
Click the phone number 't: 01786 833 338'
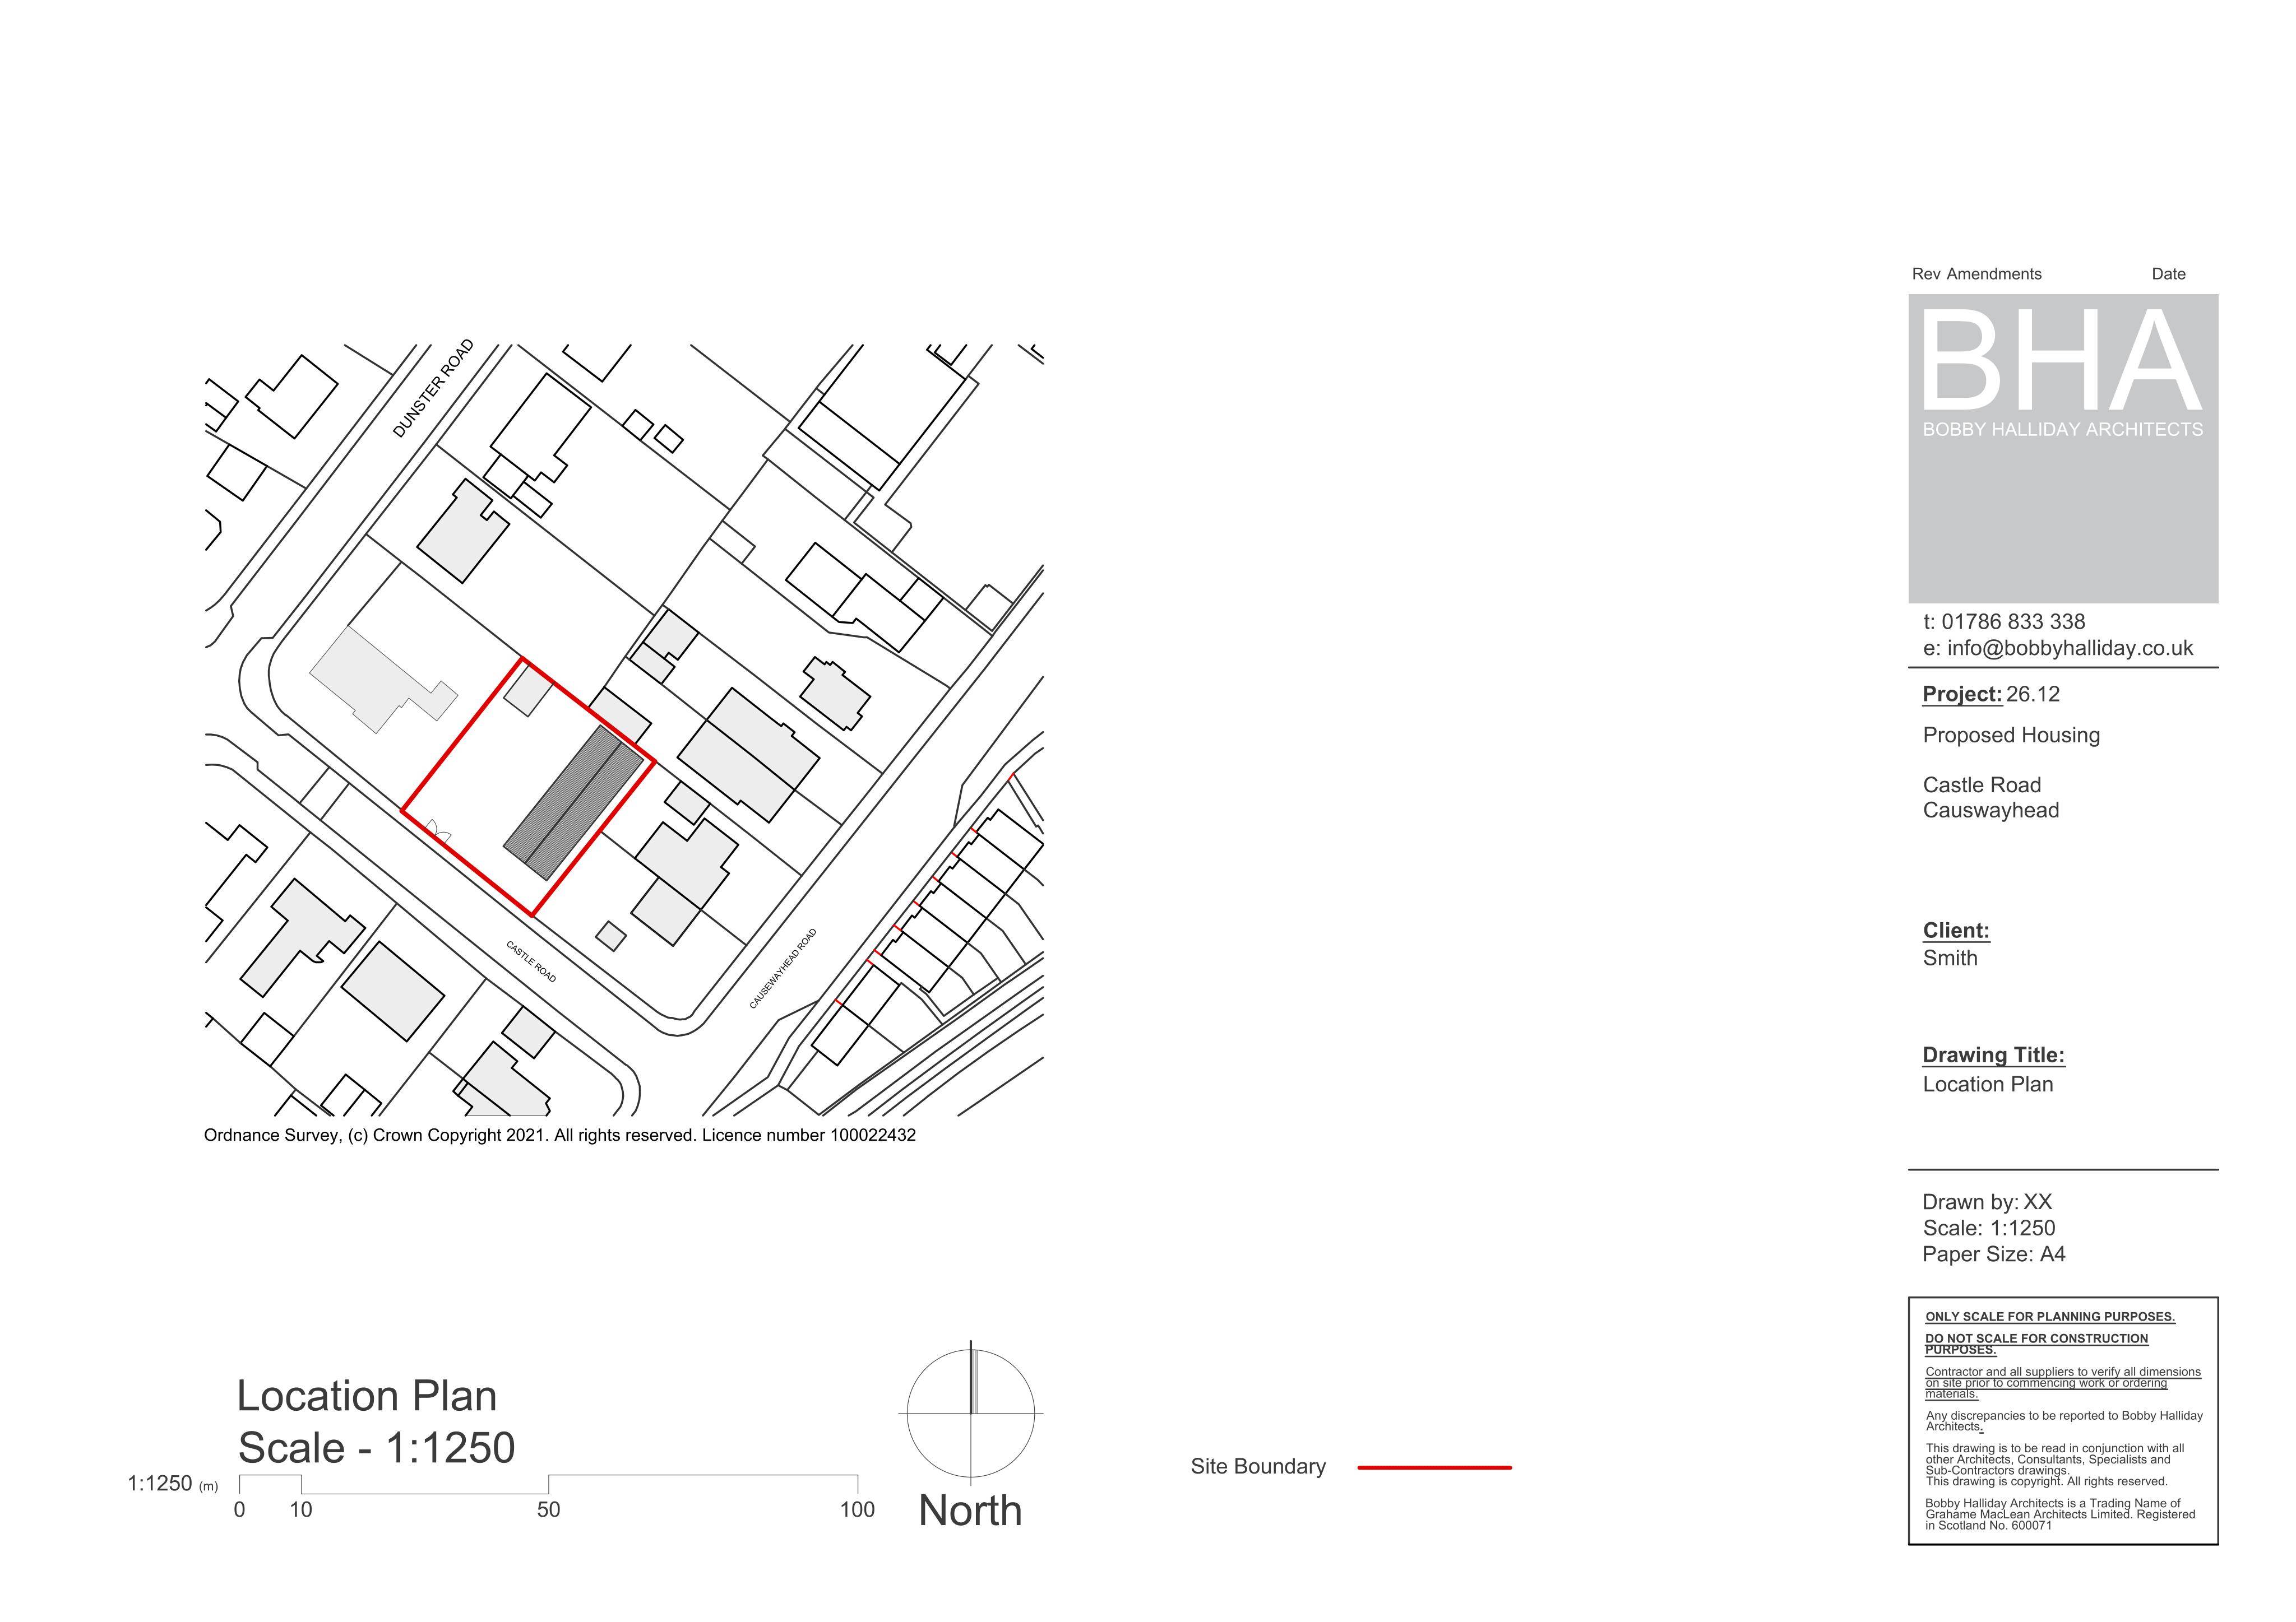[x=2004, y=621]
